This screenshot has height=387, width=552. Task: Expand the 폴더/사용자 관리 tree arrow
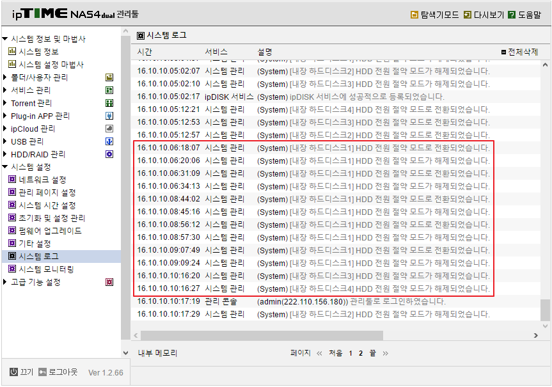point(5,77)
